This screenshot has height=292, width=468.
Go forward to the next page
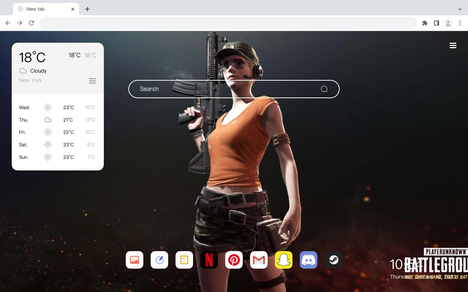pos(20,23)
